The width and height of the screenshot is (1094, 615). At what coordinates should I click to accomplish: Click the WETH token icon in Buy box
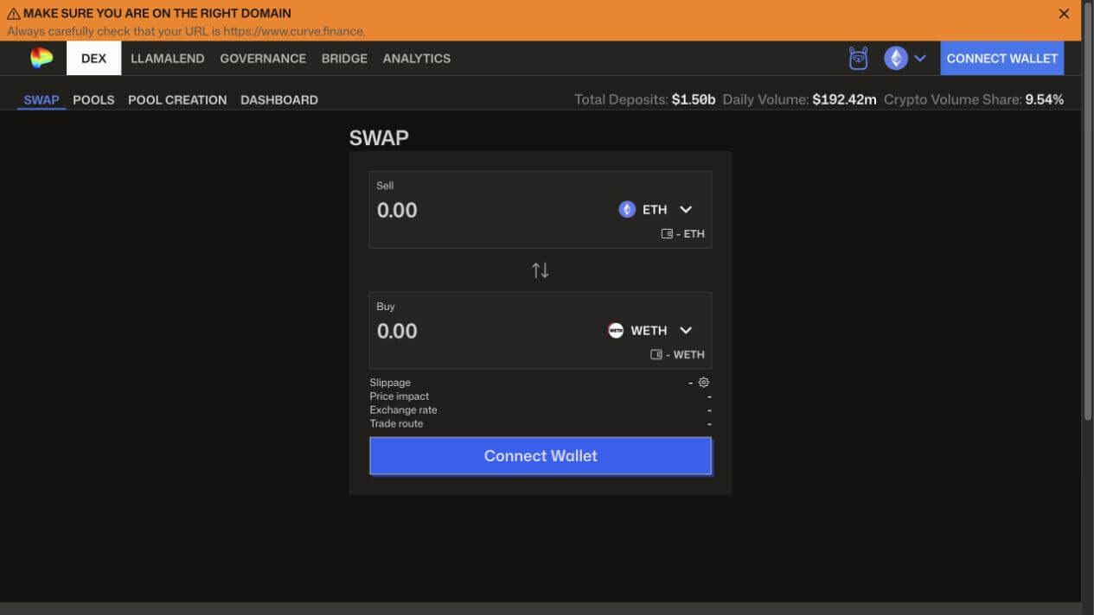coord(616,331)
